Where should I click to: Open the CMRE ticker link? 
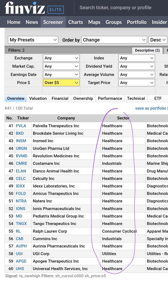coord(22,163)
